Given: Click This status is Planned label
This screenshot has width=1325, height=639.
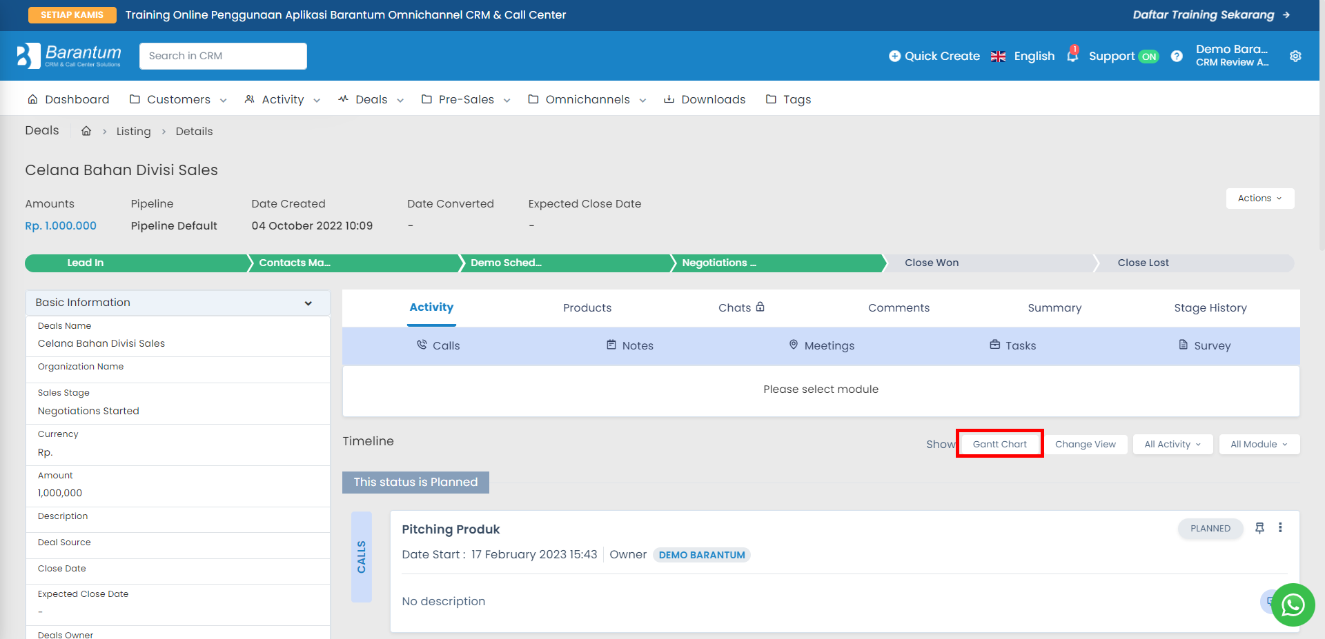Looking at the screenshot, I should tap(415, 483).
